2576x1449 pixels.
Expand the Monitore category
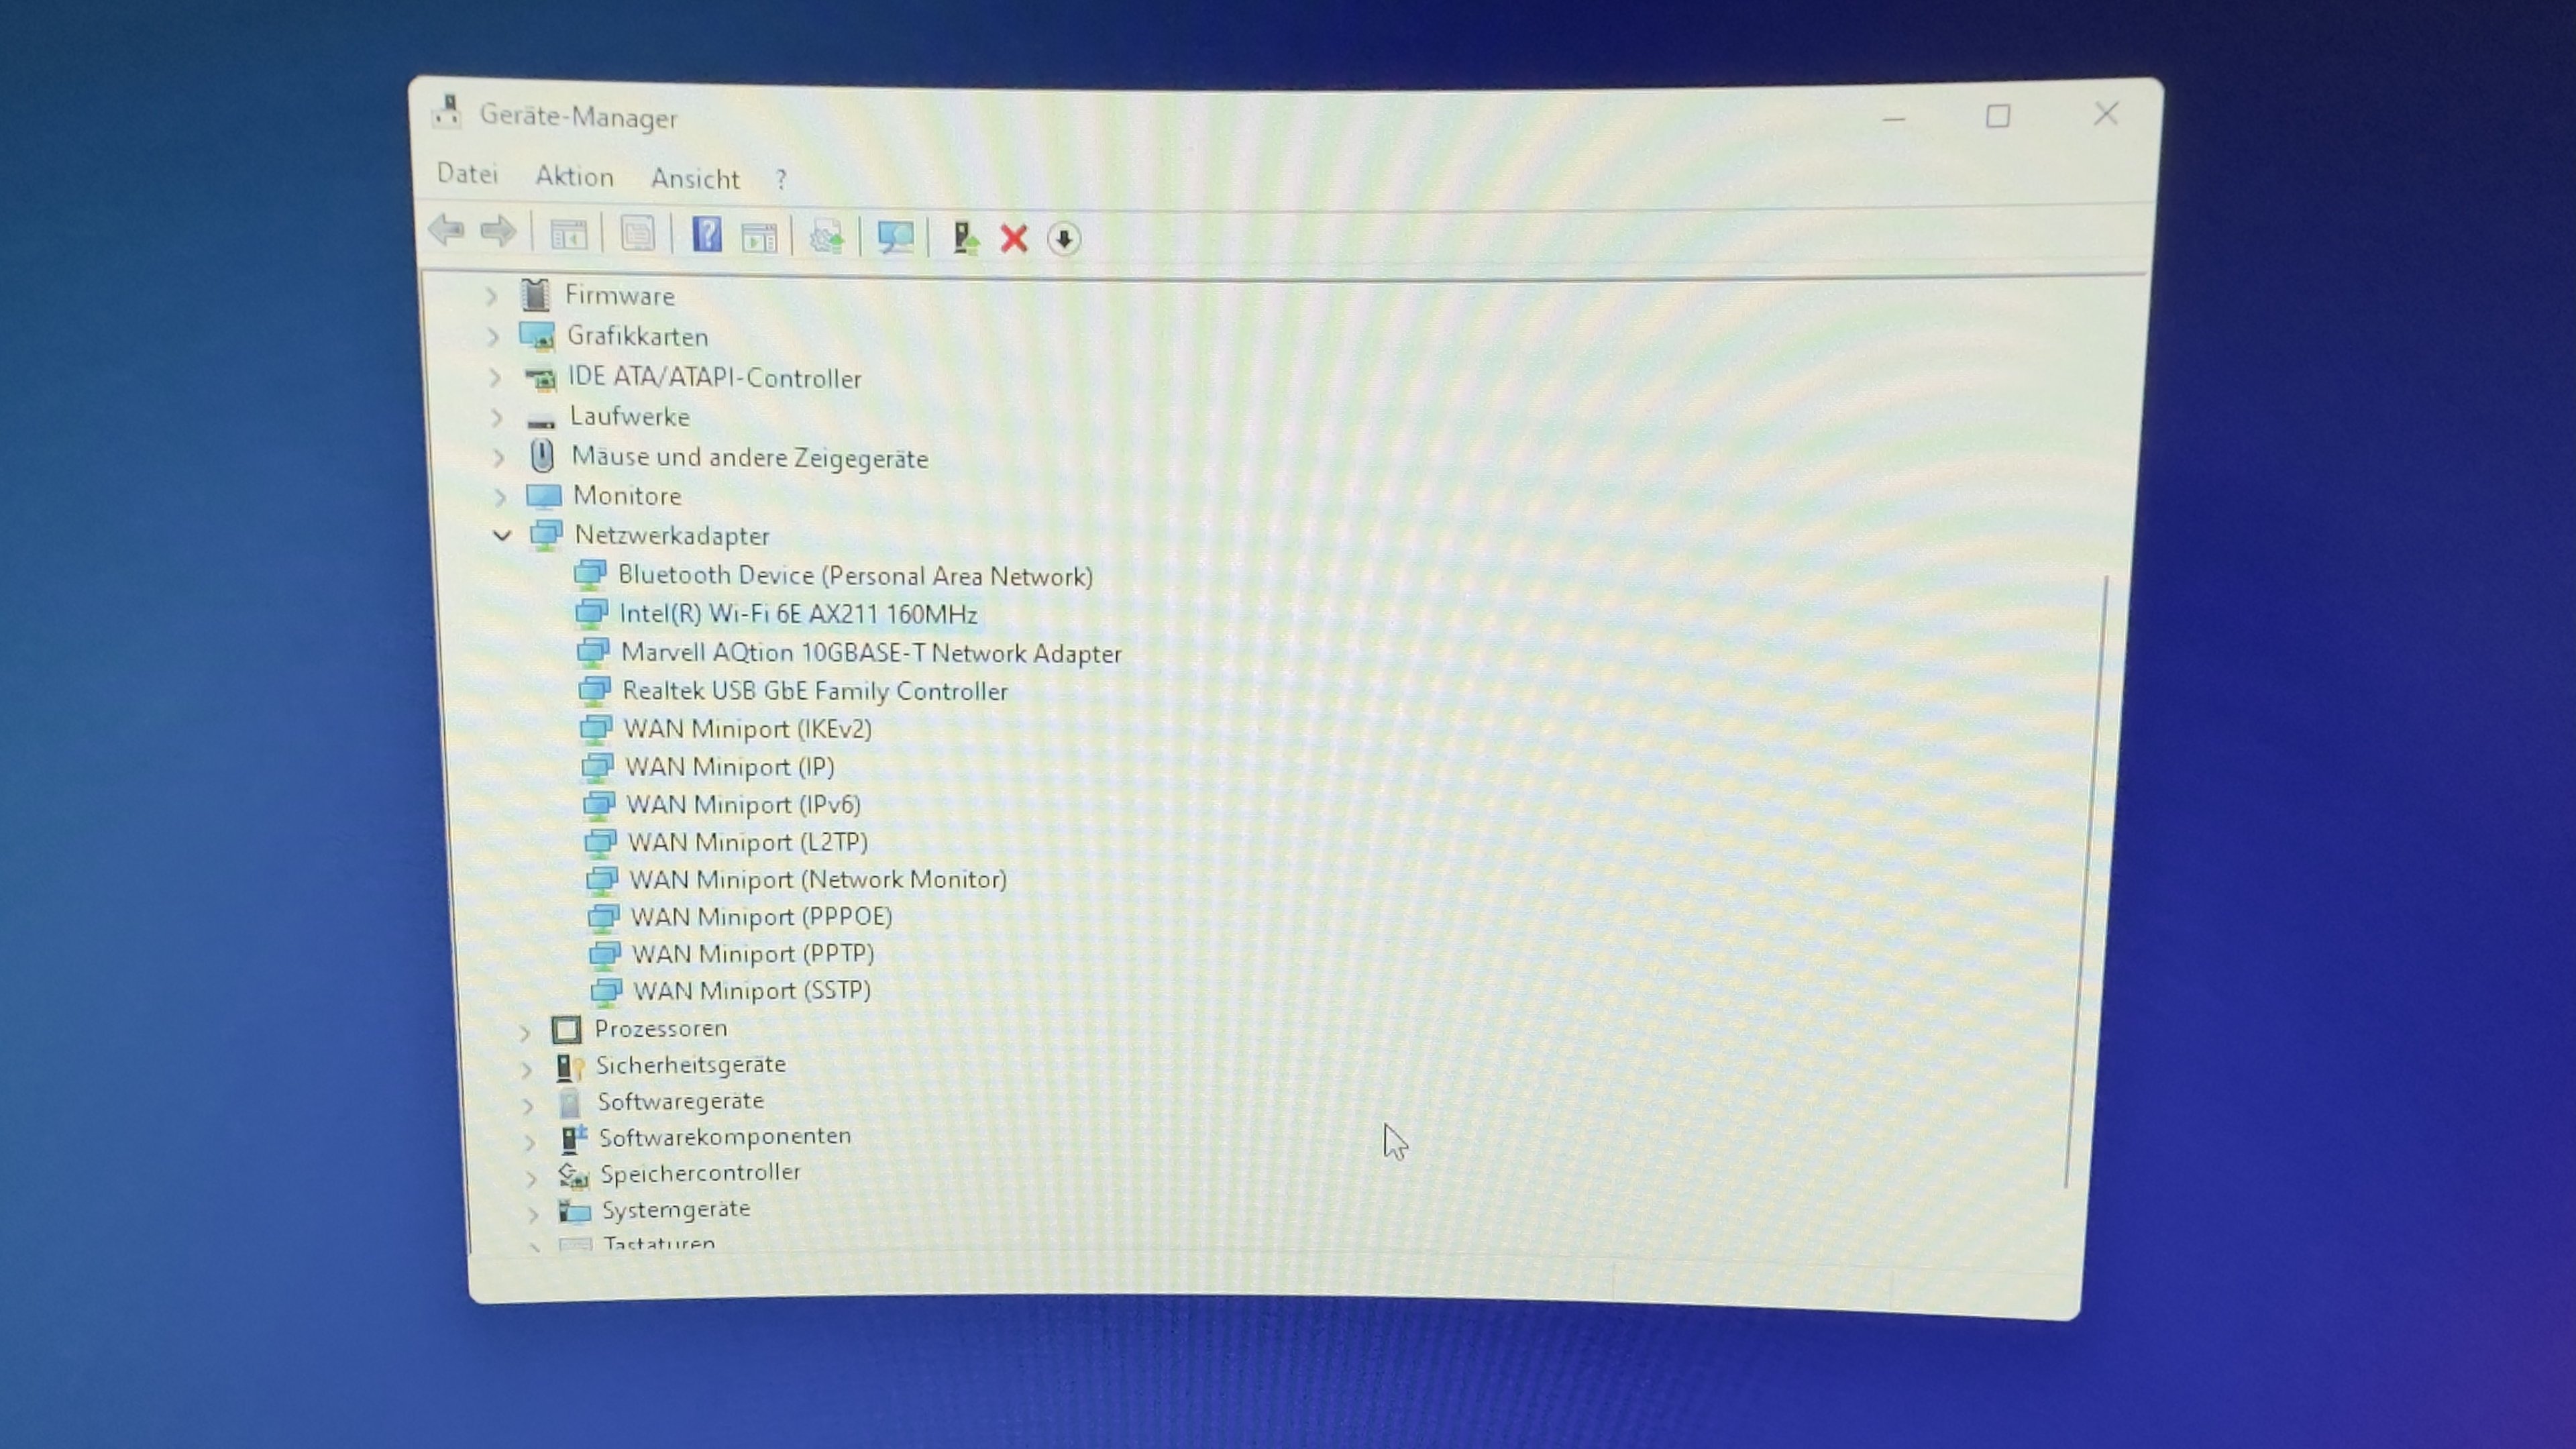click(x=500, y=497)
